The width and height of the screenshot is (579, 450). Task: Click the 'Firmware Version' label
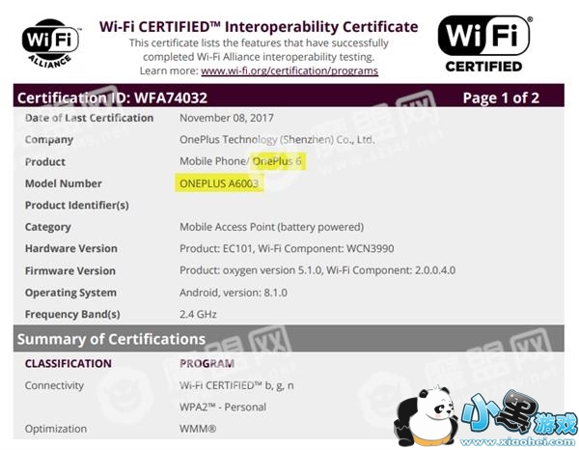pos(70,270)
